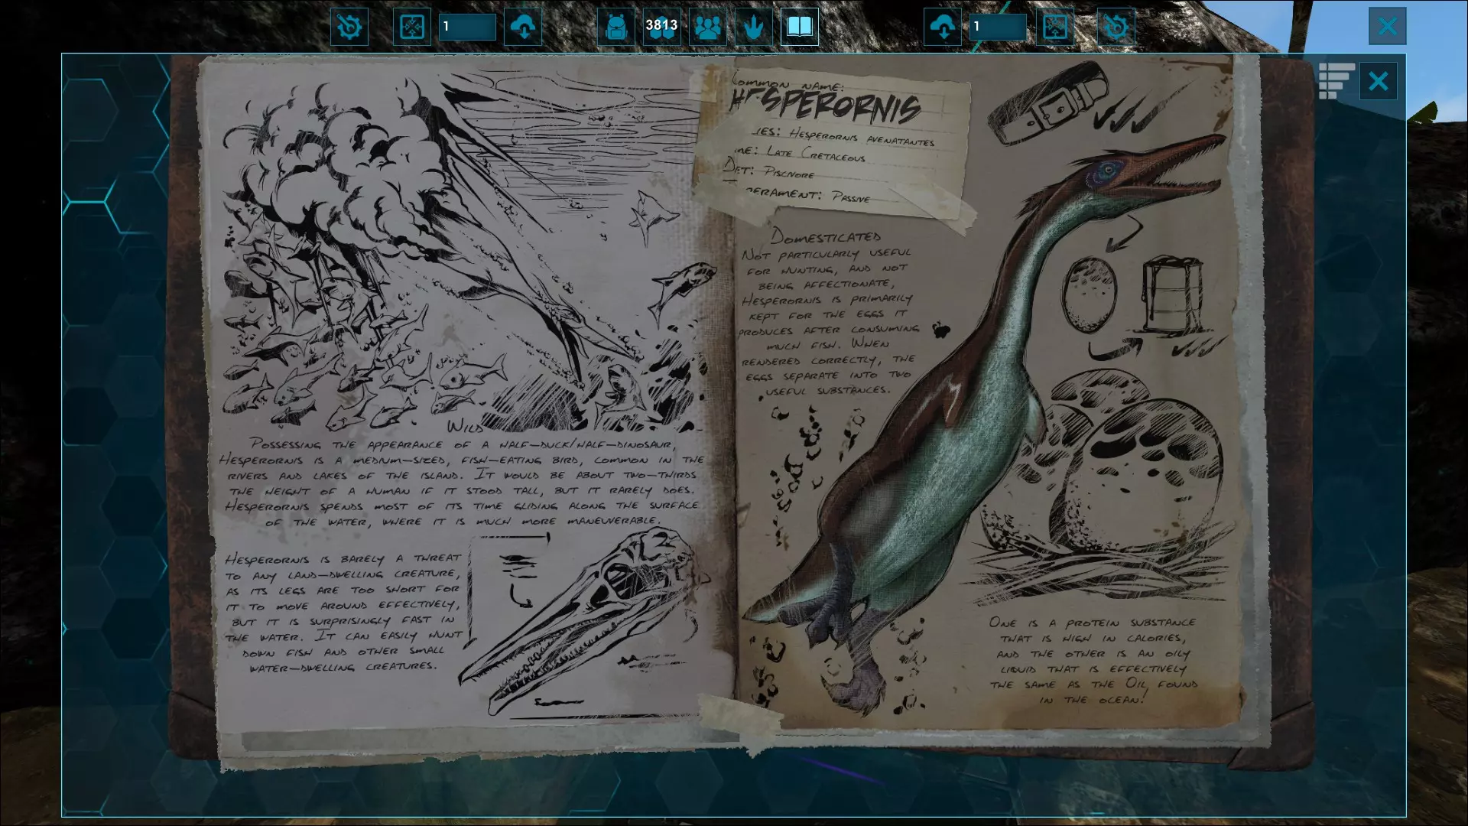Image resolution: width=1468 pixels, height=826 pixels.
Task: Select the open book explorer notes tab
Action: (799, 27)
